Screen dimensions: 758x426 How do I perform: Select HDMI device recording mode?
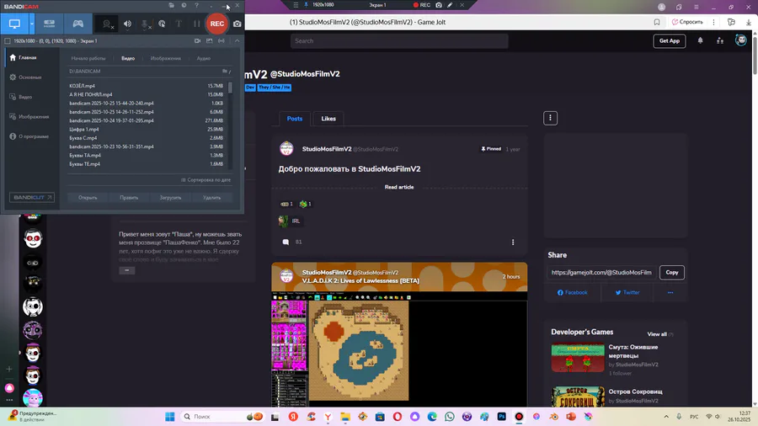[x=50, y=24]
